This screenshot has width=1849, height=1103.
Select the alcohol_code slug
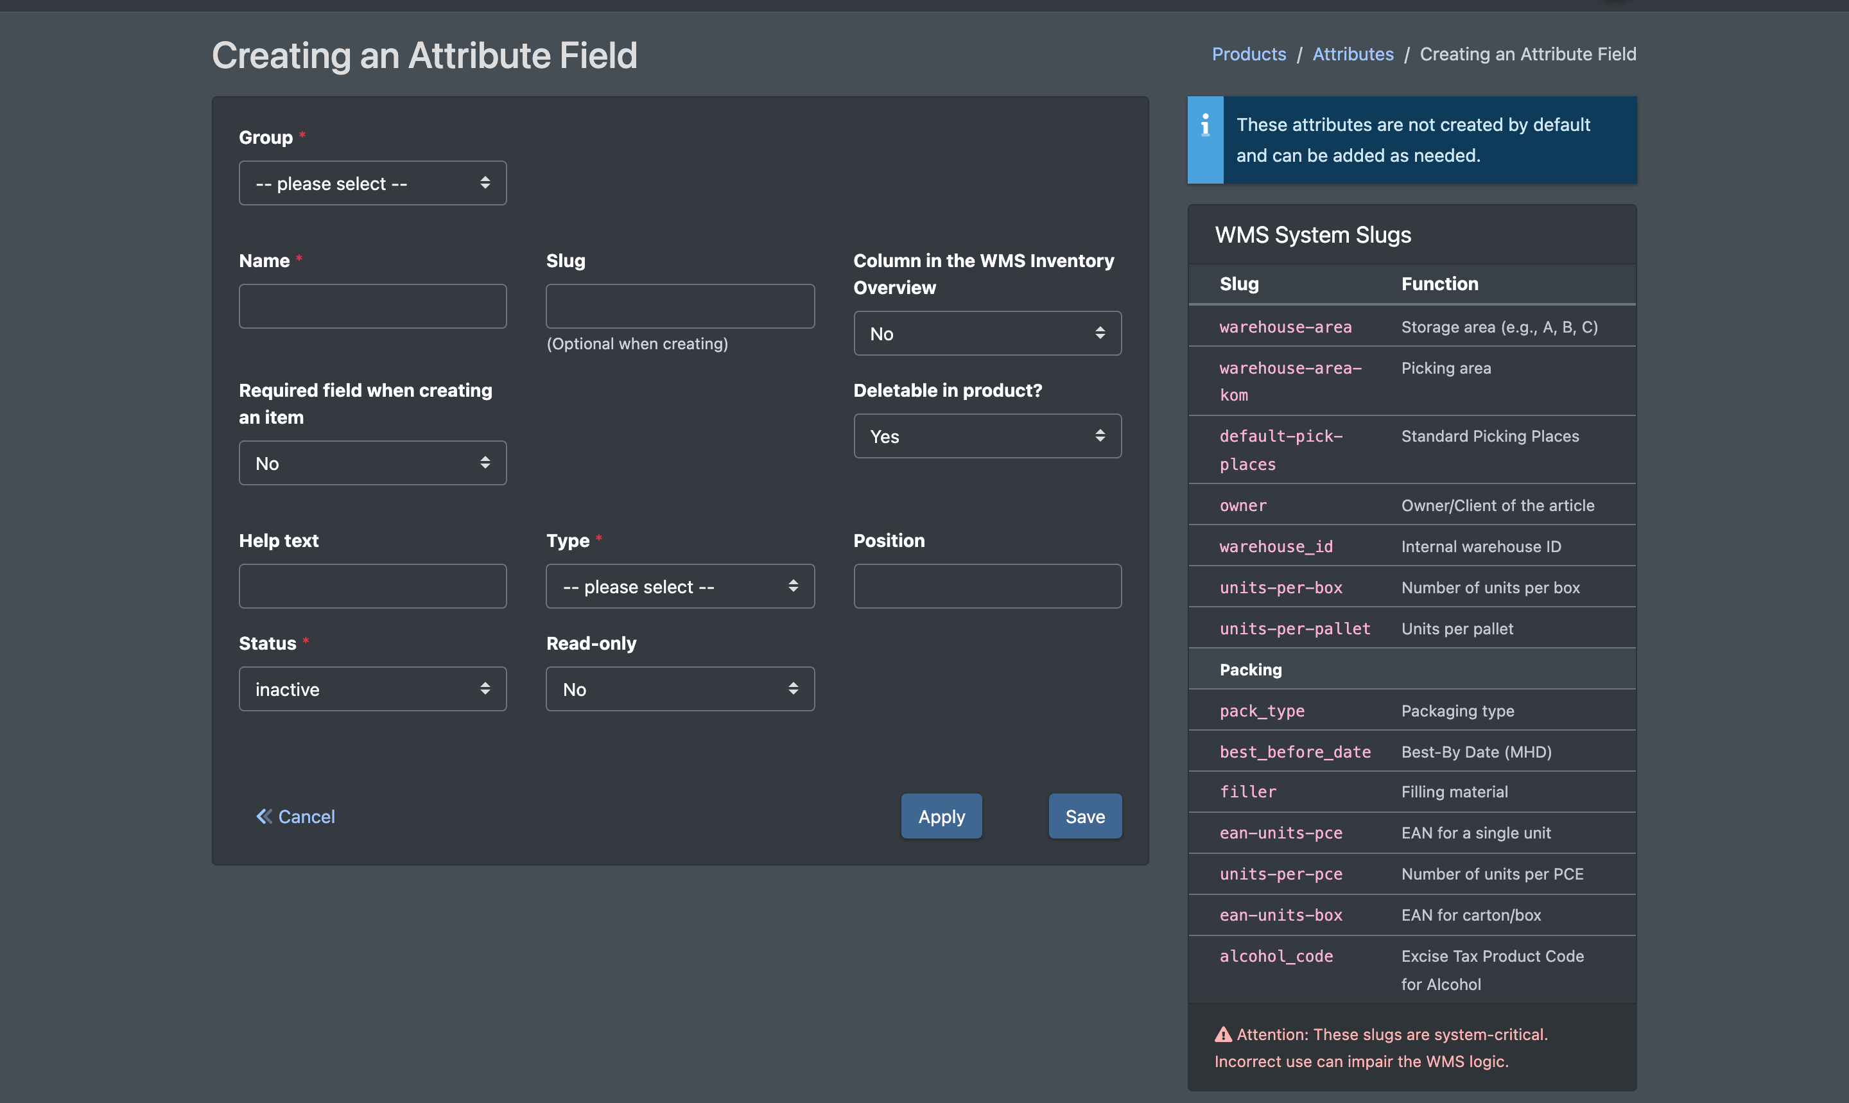click(x=1276, y=956)
